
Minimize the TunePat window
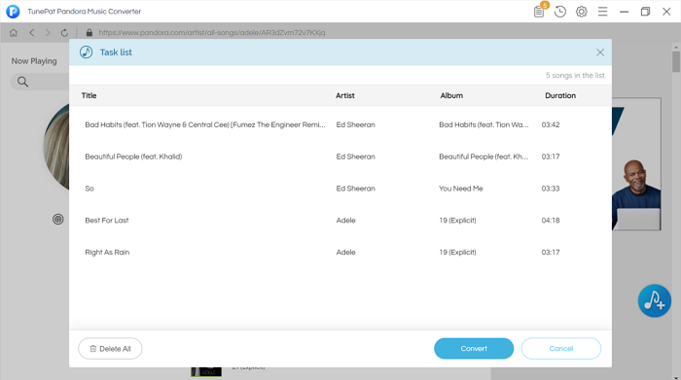pyautogui.click(x=624, y=12)
